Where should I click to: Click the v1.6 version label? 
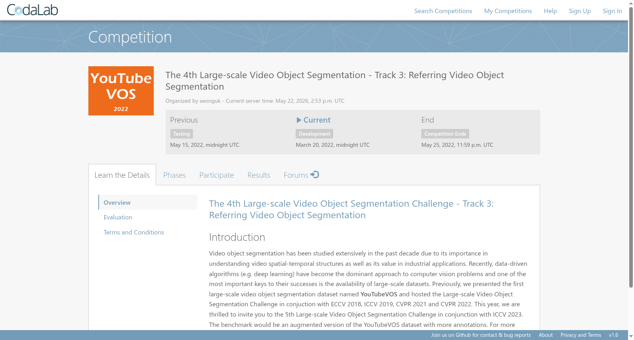(x=613, y=335)
